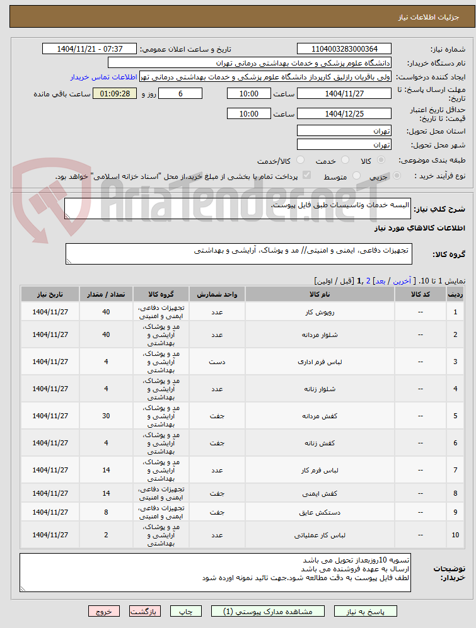Click quantity 30 in کفش مردانه row
Image resolution: width=476 pixels, height=628 pixels.
[106, 416]
